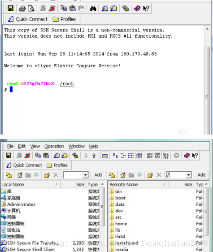213x252 pixels.
Task: Open View menu in transfer window
Action: pos(35,146)
